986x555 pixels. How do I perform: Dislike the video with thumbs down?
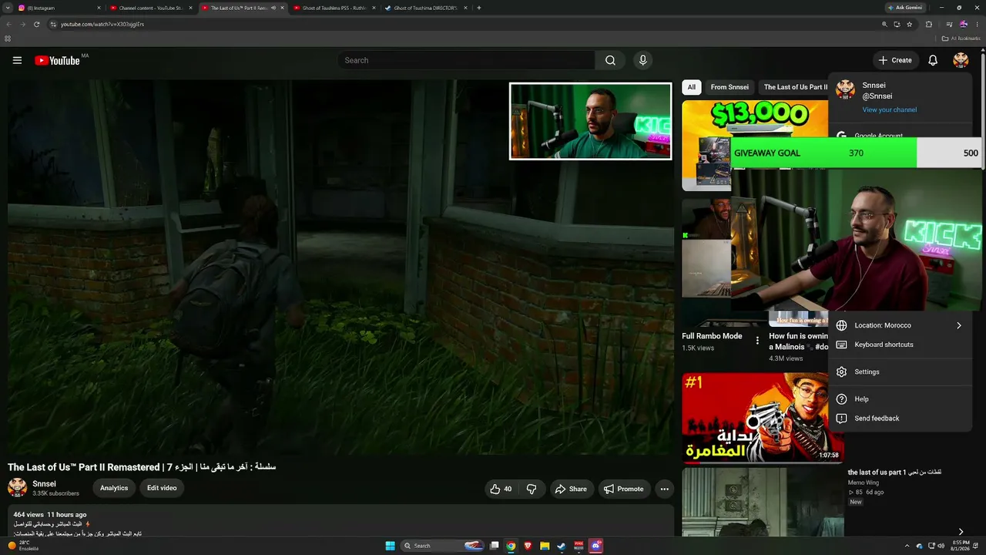click(531, 489)
